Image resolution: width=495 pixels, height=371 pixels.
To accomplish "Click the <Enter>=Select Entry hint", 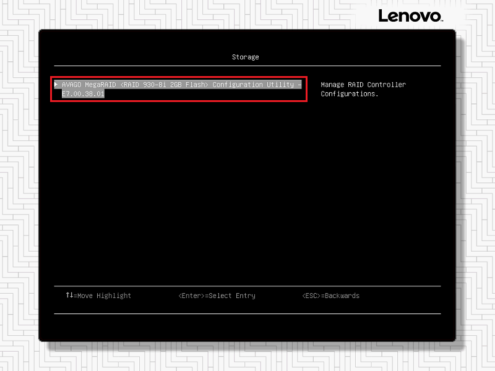I will pos(217,296).
